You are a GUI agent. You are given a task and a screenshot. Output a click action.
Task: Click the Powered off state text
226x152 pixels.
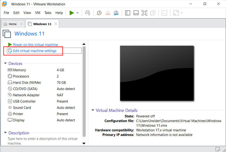tap(145, 116)
